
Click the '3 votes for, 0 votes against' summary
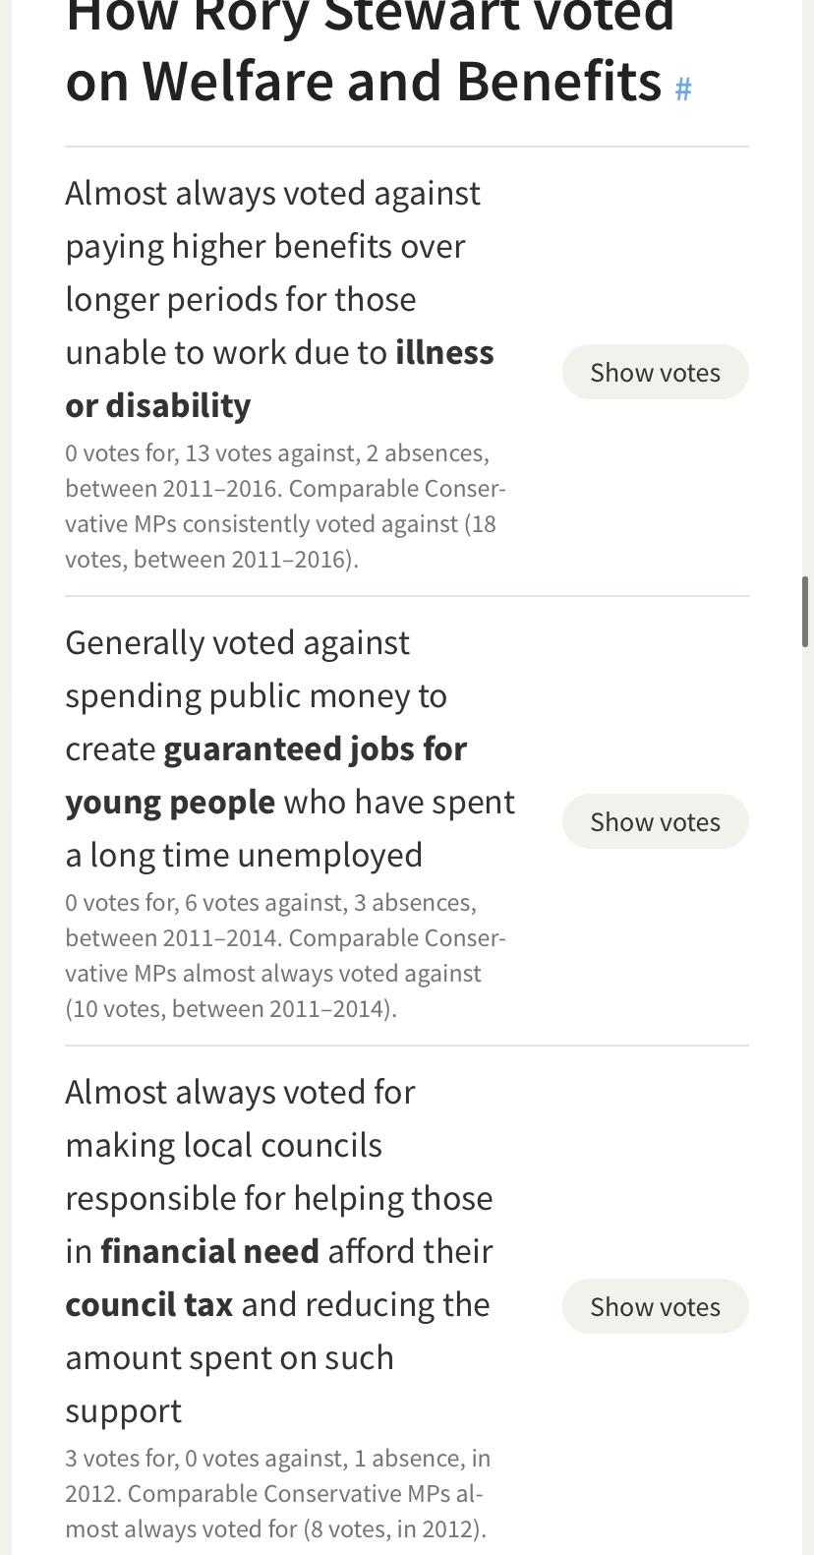204,1458
